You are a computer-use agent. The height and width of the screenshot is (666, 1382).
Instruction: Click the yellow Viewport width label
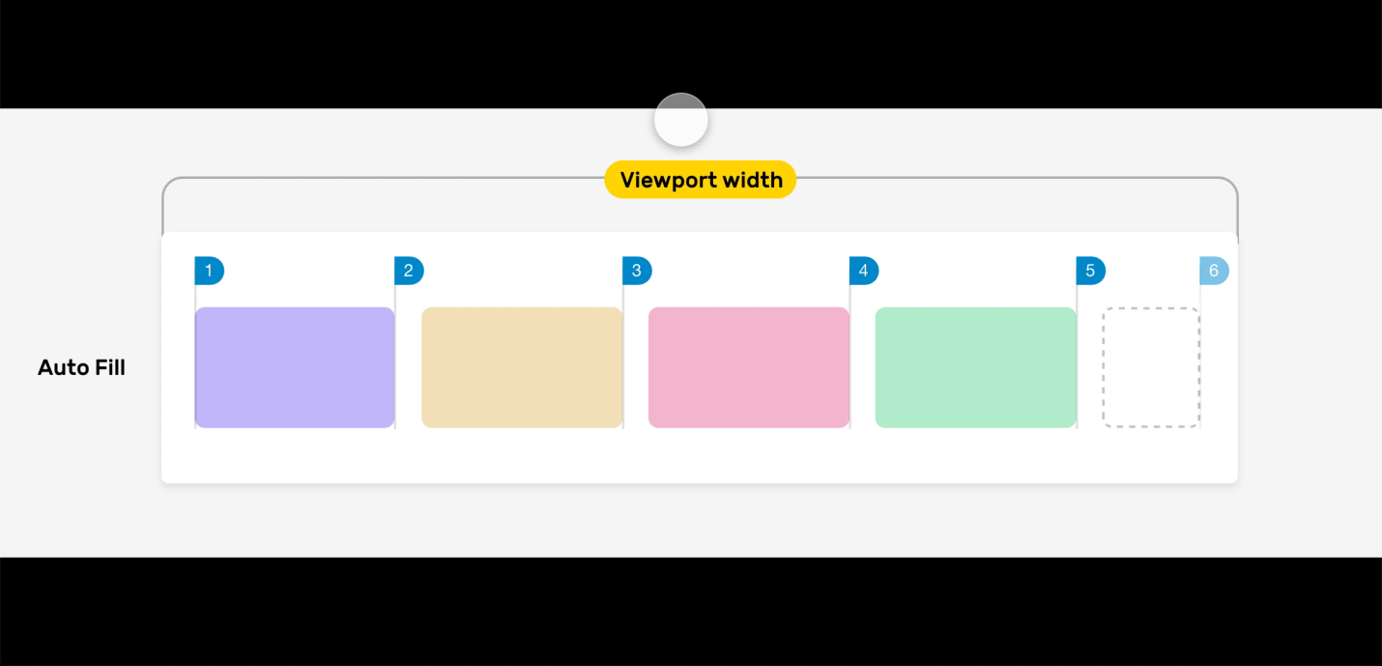tap(701, 180)
